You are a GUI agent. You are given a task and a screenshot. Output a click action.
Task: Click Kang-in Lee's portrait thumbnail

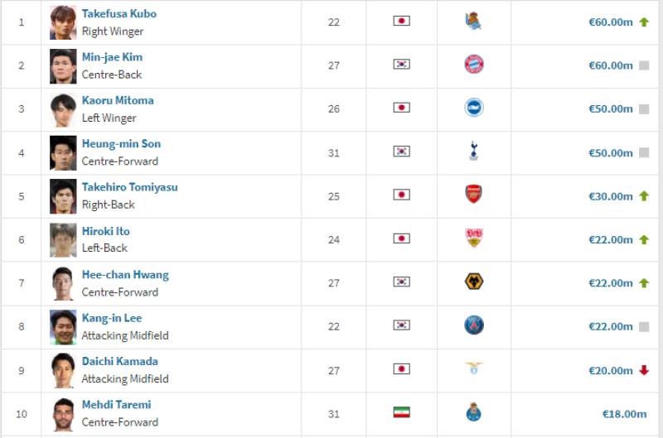tap(63, 327)
